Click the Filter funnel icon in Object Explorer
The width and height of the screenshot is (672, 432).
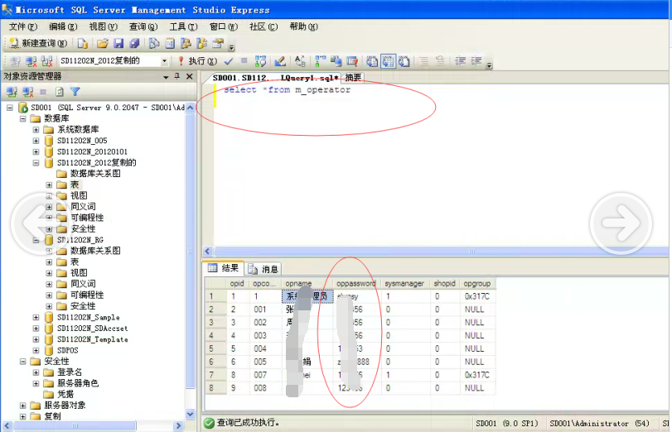[x=75, y=92]
